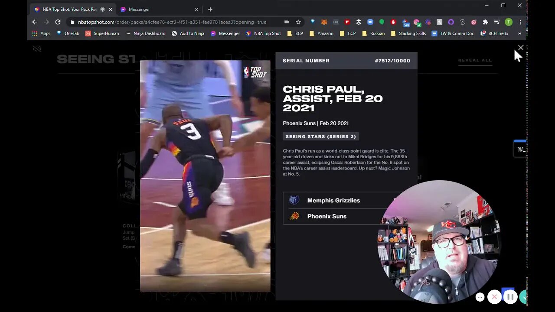
Task: Click the Chris Paul, Assist title
Action: coord(333,98)
